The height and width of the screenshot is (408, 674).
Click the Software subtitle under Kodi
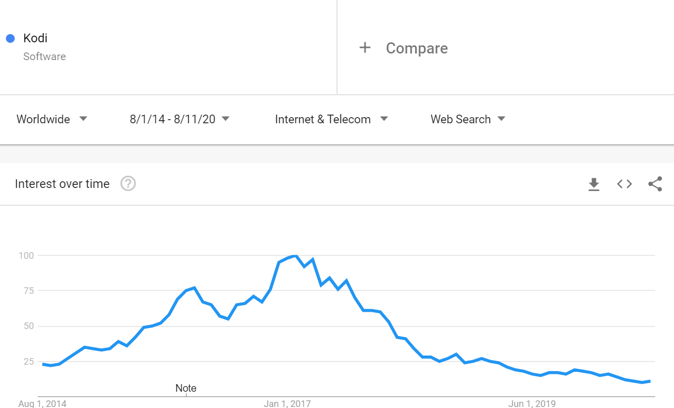pos(44,57)
